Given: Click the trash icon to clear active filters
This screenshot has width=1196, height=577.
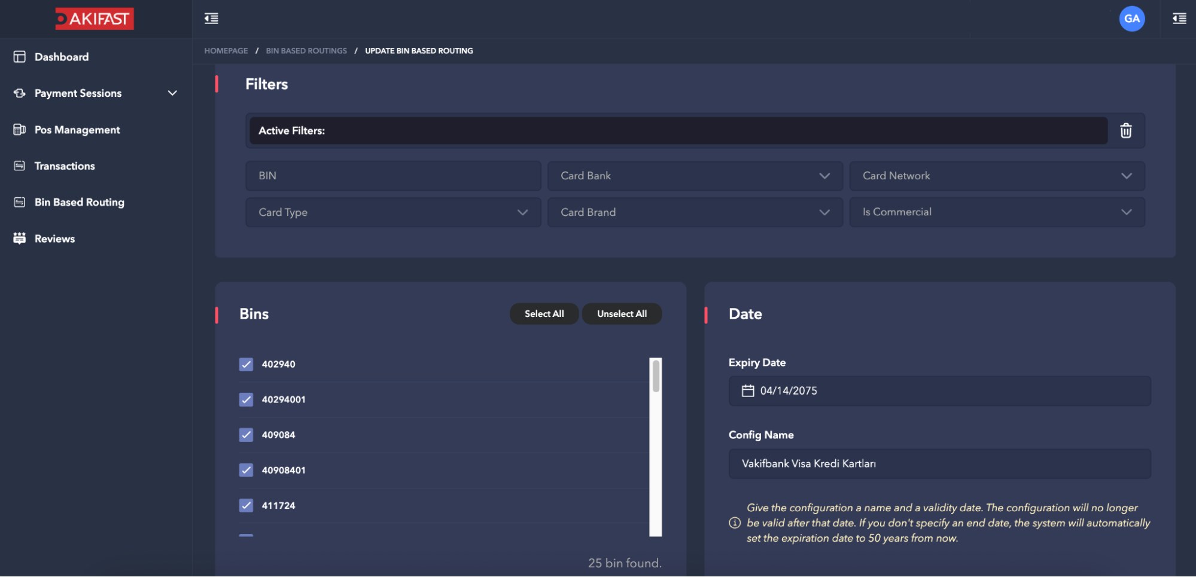Looking at the screenshot, I should 1125,131.
